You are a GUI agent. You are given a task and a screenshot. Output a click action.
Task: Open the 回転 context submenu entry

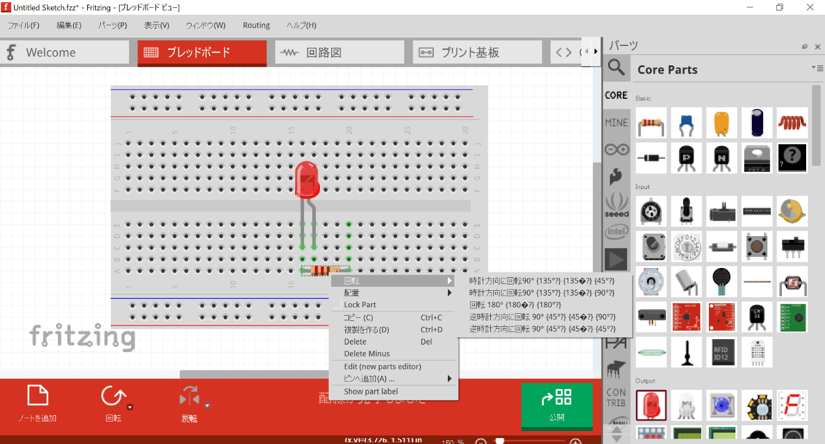point(393,281)
